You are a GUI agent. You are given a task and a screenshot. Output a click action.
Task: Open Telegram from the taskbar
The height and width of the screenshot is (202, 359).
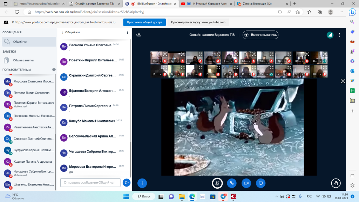[223, 196]
